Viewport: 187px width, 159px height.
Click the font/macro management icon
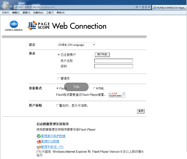pyautogui.click(x=39, y=147)
